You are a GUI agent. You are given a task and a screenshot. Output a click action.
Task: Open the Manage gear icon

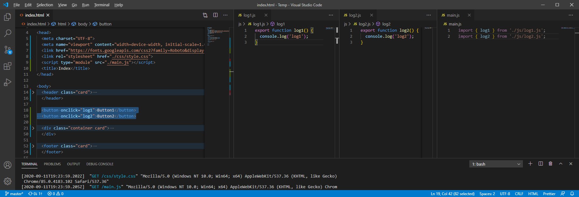coord(8,181)
